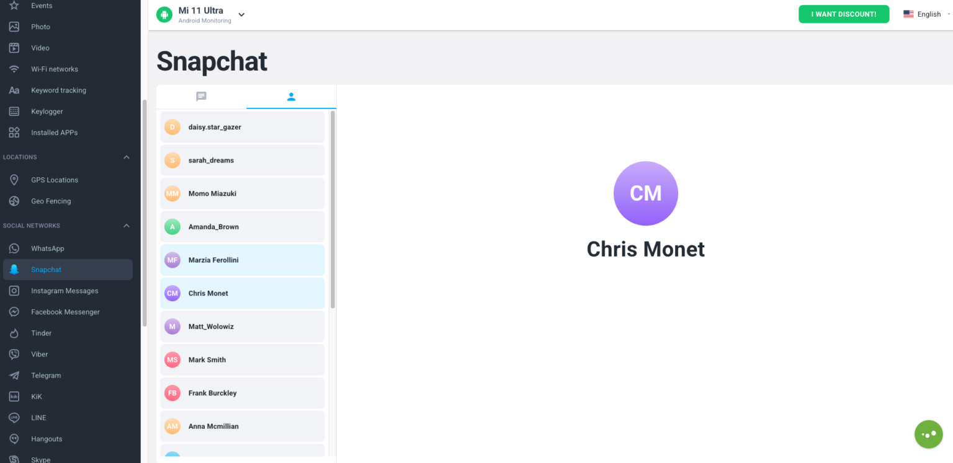Click the Tinder flame icon

pyautogui.click(x=14, y=333)
